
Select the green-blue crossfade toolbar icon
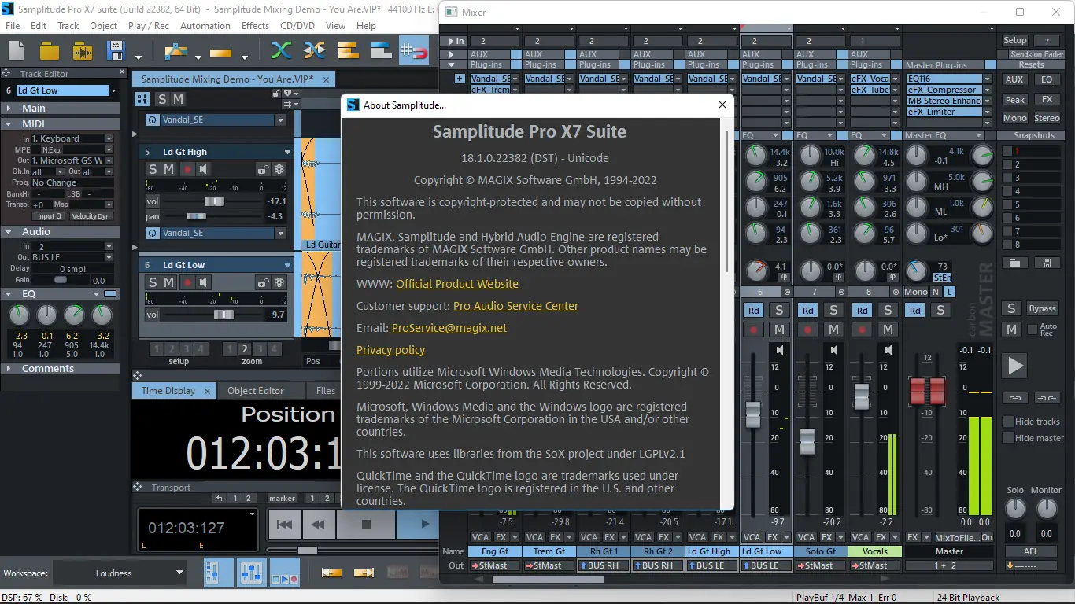[281, 51]
